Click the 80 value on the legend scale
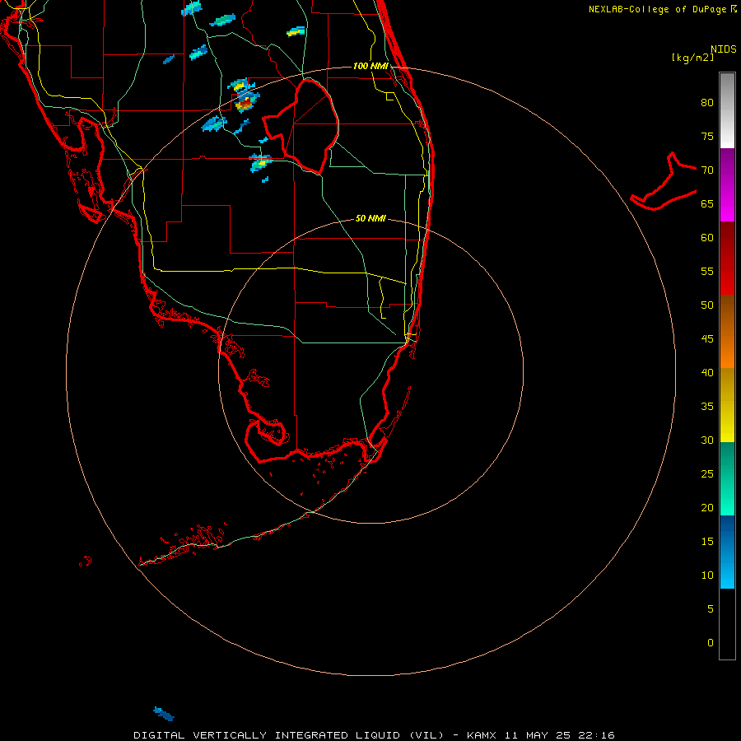This screenshot has width=741, height=741. (x=707, y=103)
